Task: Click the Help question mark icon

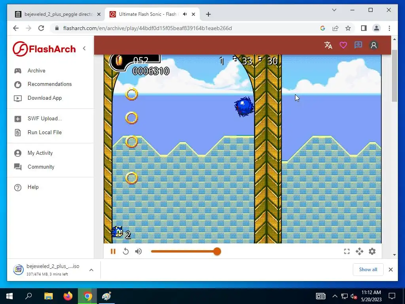Action: coord(18,187)
